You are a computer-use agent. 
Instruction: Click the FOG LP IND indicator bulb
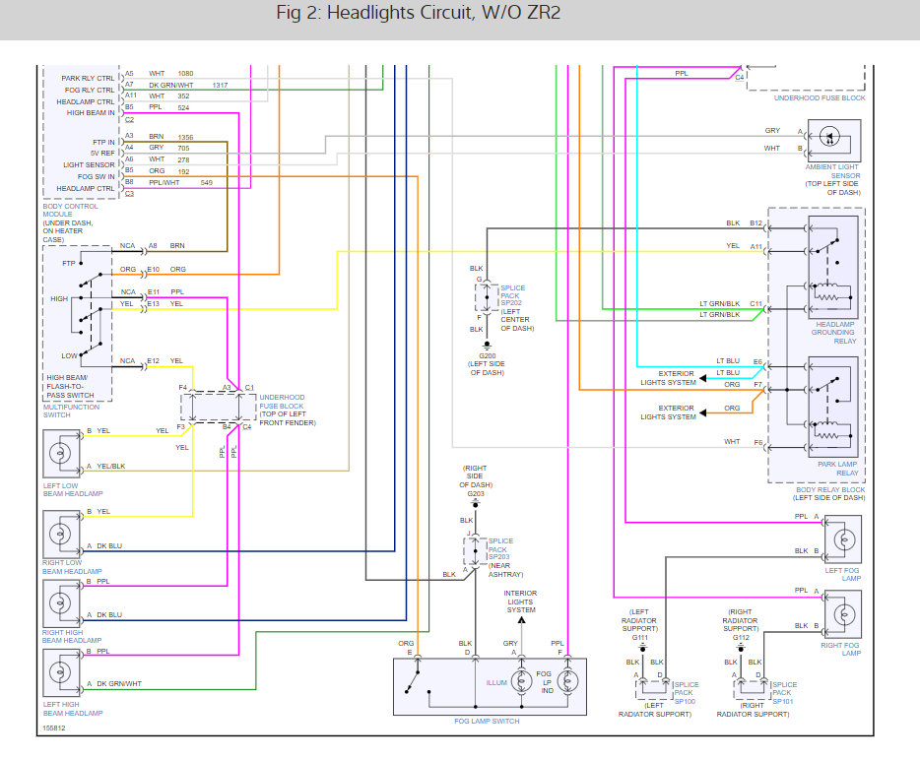click(567, 681)
